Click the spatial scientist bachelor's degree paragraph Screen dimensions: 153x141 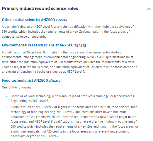(x=68, y=32)
